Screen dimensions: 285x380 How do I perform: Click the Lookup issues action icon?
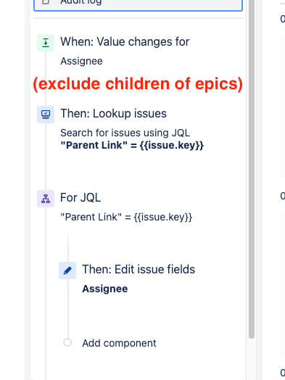click(x=46, y=115)
